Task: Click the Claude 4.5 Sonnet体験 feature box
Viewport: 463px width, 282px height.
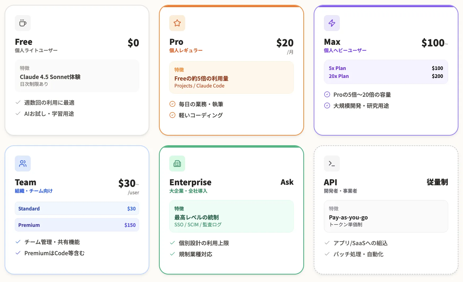Action: 77,76
